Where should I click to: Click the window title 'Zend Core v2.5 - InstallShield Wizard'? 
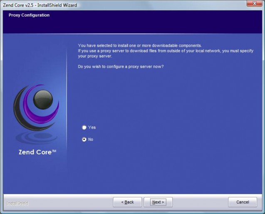tap(40, 5)
